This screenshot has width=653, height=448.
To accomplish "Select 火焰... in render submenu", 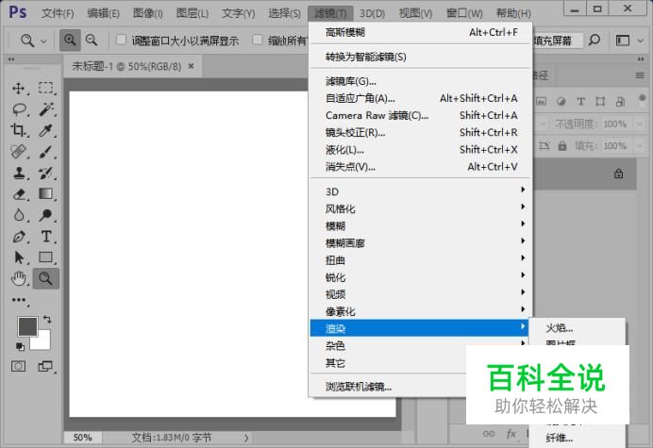I will tap(578, 328).
